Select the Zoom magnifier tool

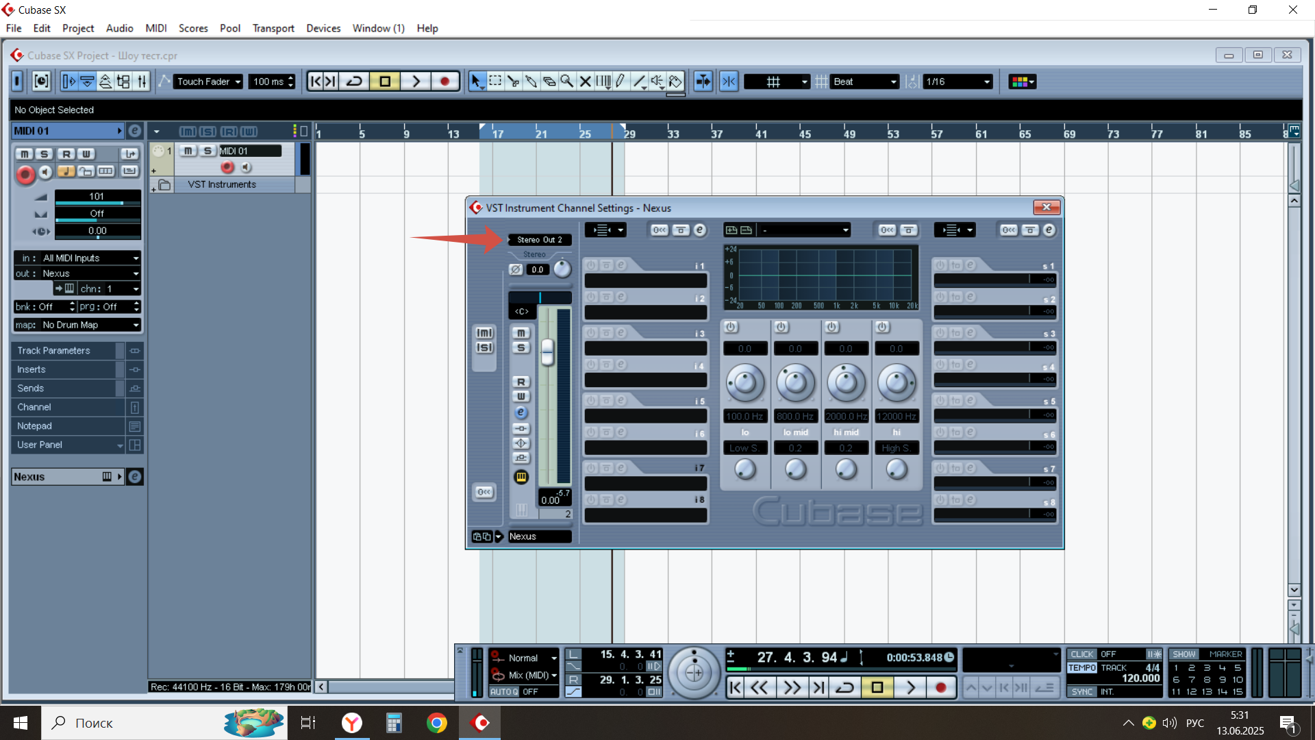(567, 82)
